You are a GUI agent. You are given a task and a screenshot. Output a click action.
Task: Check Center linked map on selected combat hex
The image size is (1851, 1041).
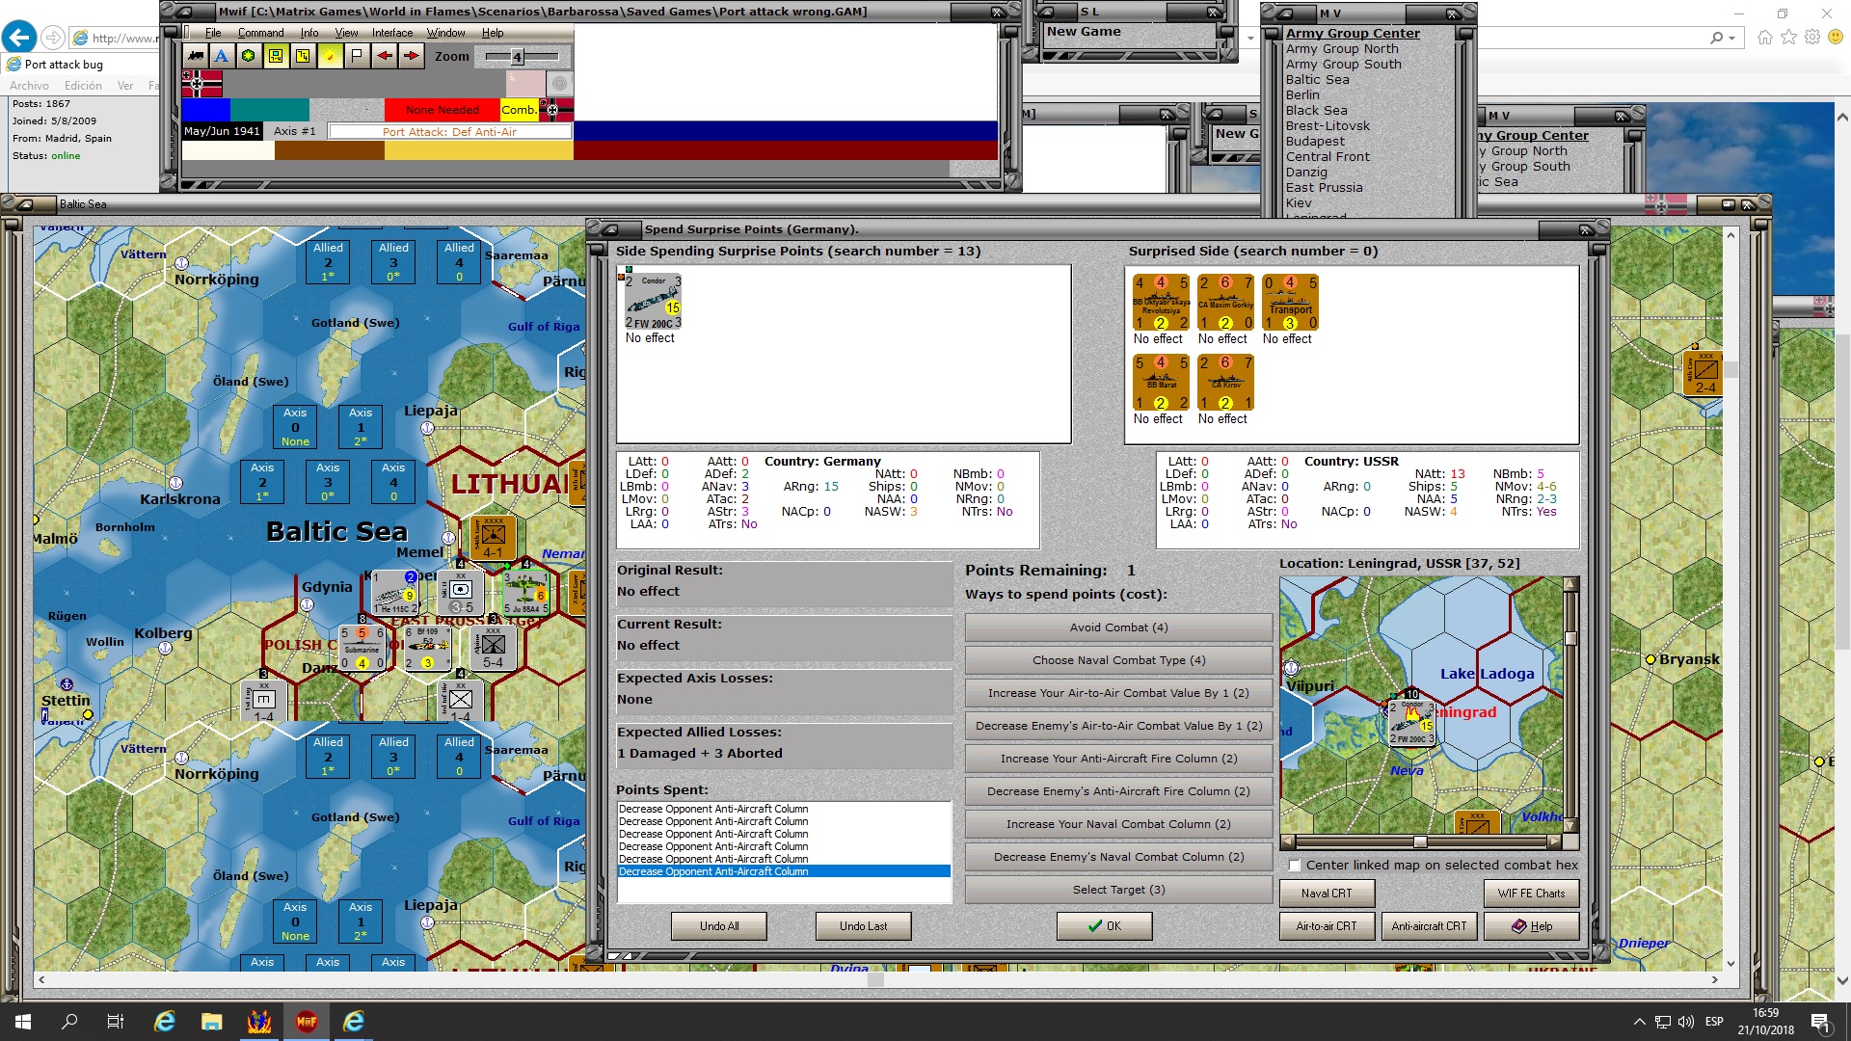coord(1295,866)
